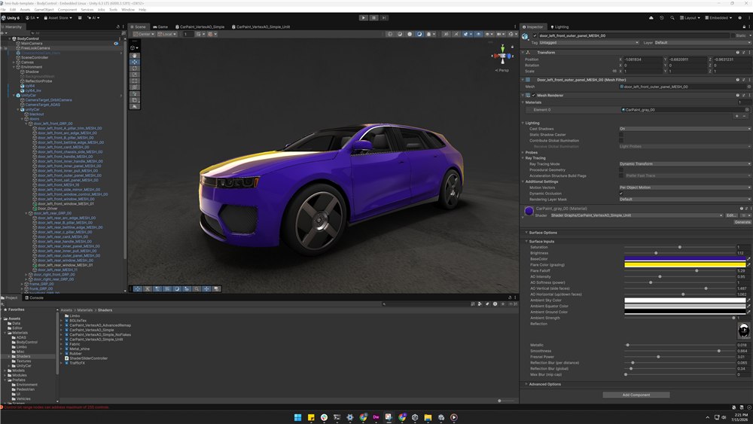Open File Explorer from the taskbar
The image size is (753, 424).
tap(428, 417)
